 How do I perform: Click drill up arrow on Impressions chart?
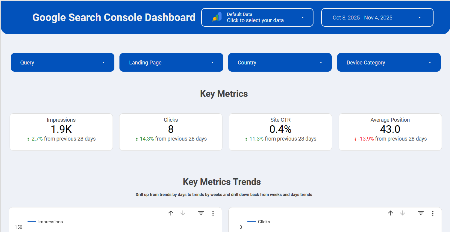click(171, 213)
